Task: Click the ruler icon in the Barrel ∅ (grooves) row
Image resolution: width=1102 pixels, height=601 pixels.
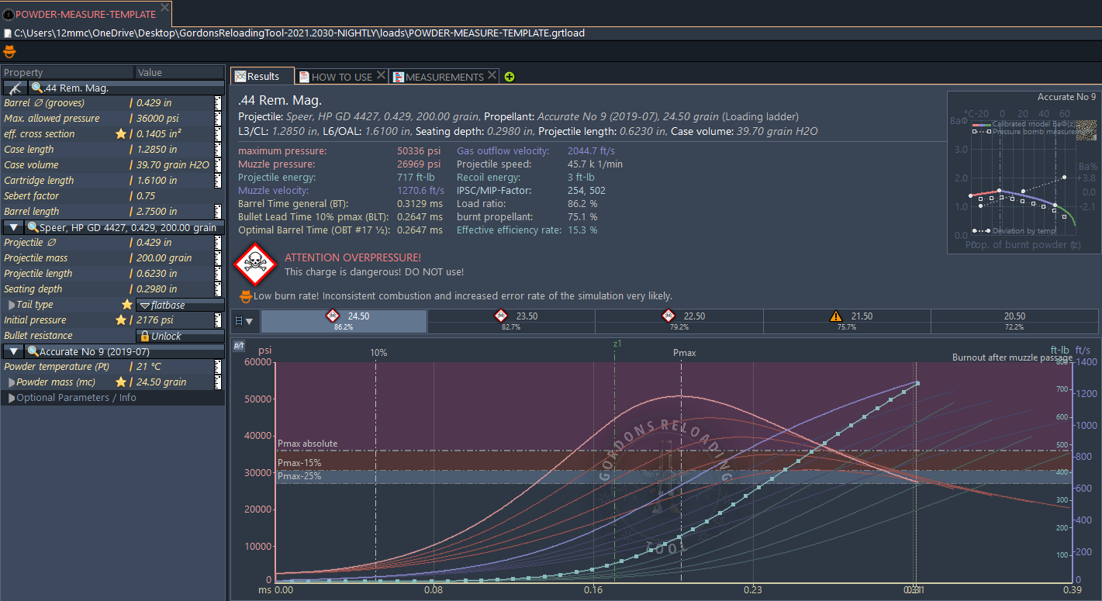Action: point(218,103)
